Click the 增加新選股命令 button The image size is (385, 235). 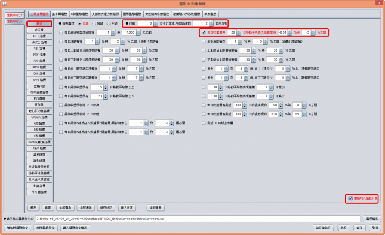[17, 228]
